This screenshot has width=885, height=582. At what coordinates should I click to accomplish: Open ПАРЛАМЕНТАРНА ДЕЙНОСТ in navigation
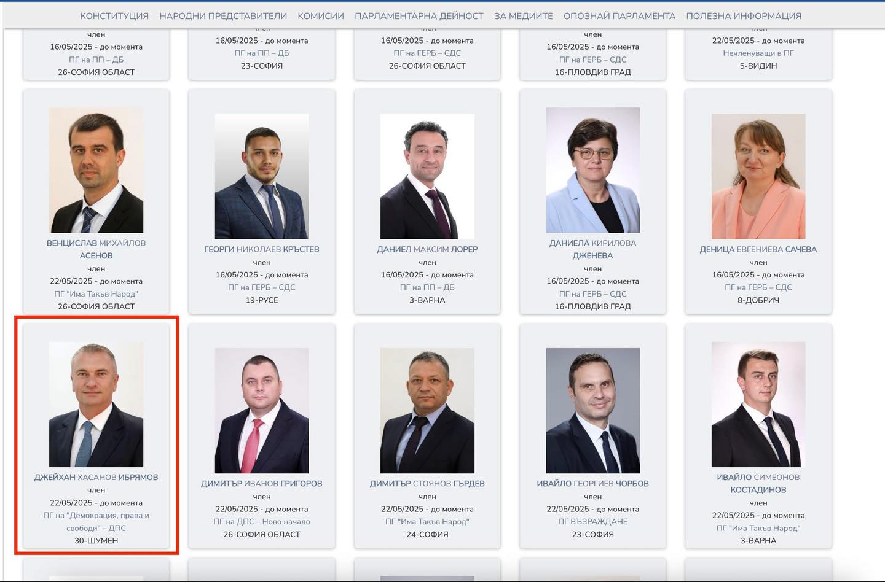[419, 16]
